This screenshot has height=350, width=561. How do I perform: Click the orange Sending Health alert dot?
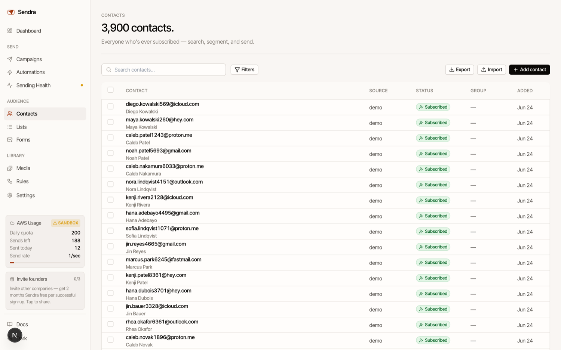tap(82, 85)
